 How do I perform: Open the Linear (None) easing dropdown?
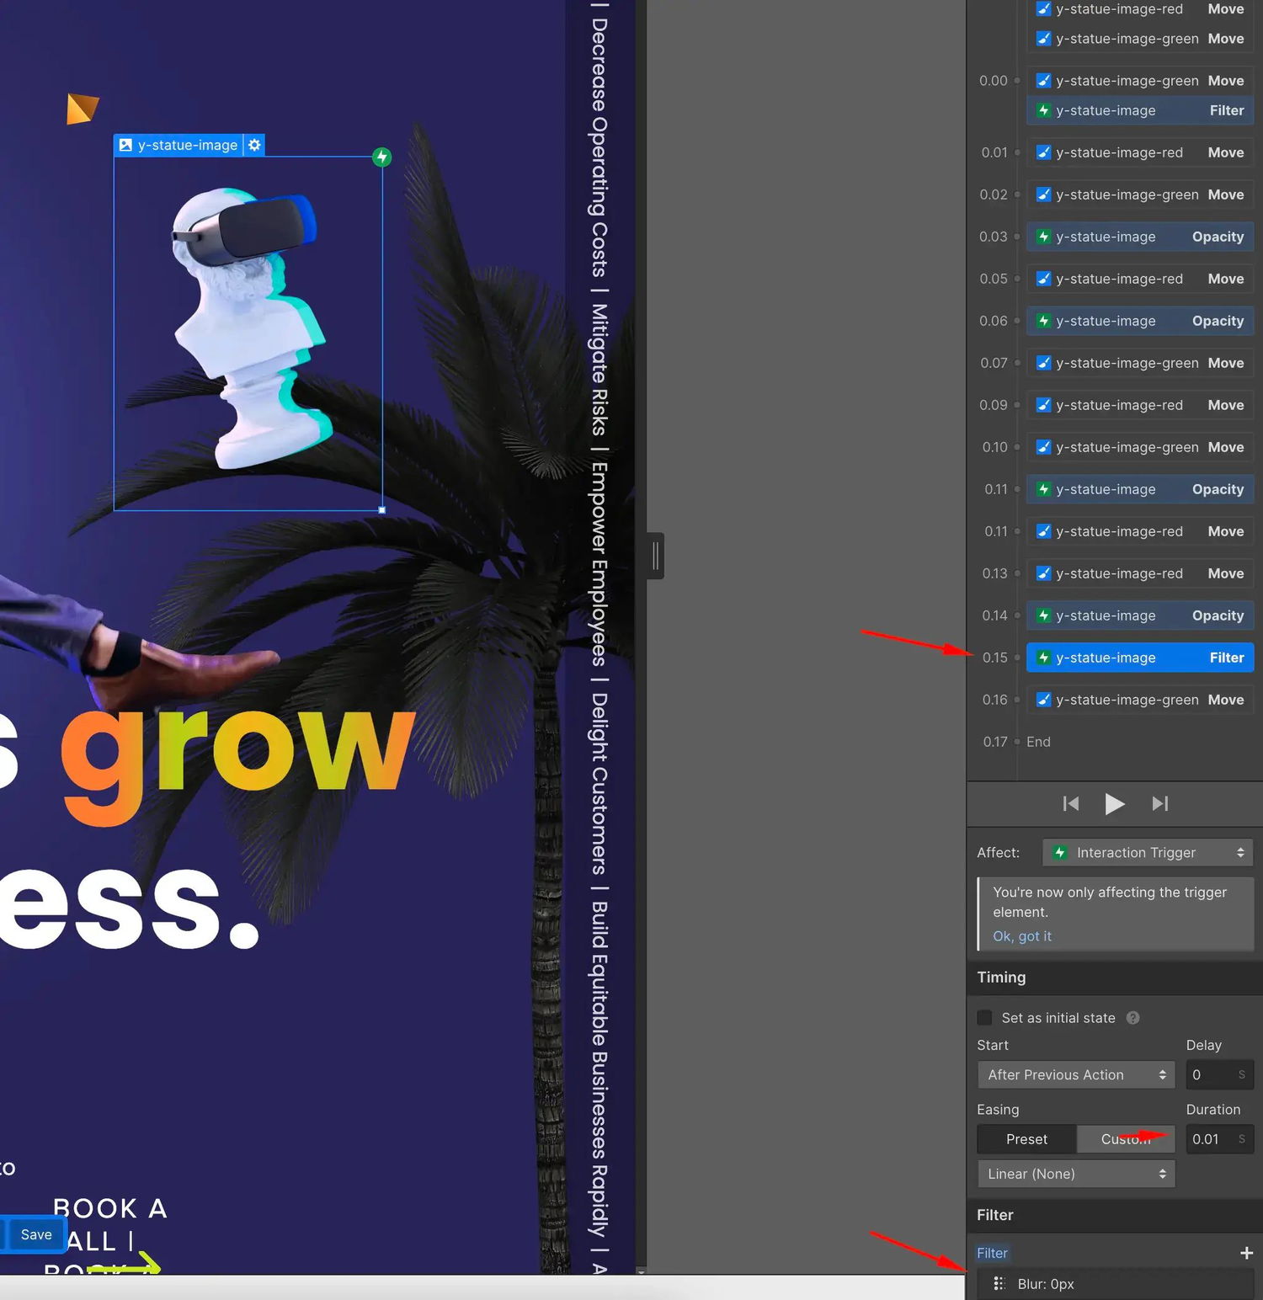pyautogui.click(x=1076, y=1174)
